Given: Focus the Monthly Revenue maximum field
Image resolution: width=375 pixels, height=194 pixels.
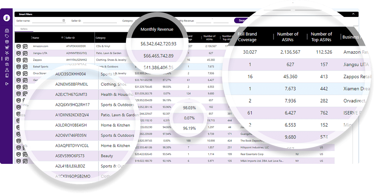Looking at the screenshot, I should point(221,21).
